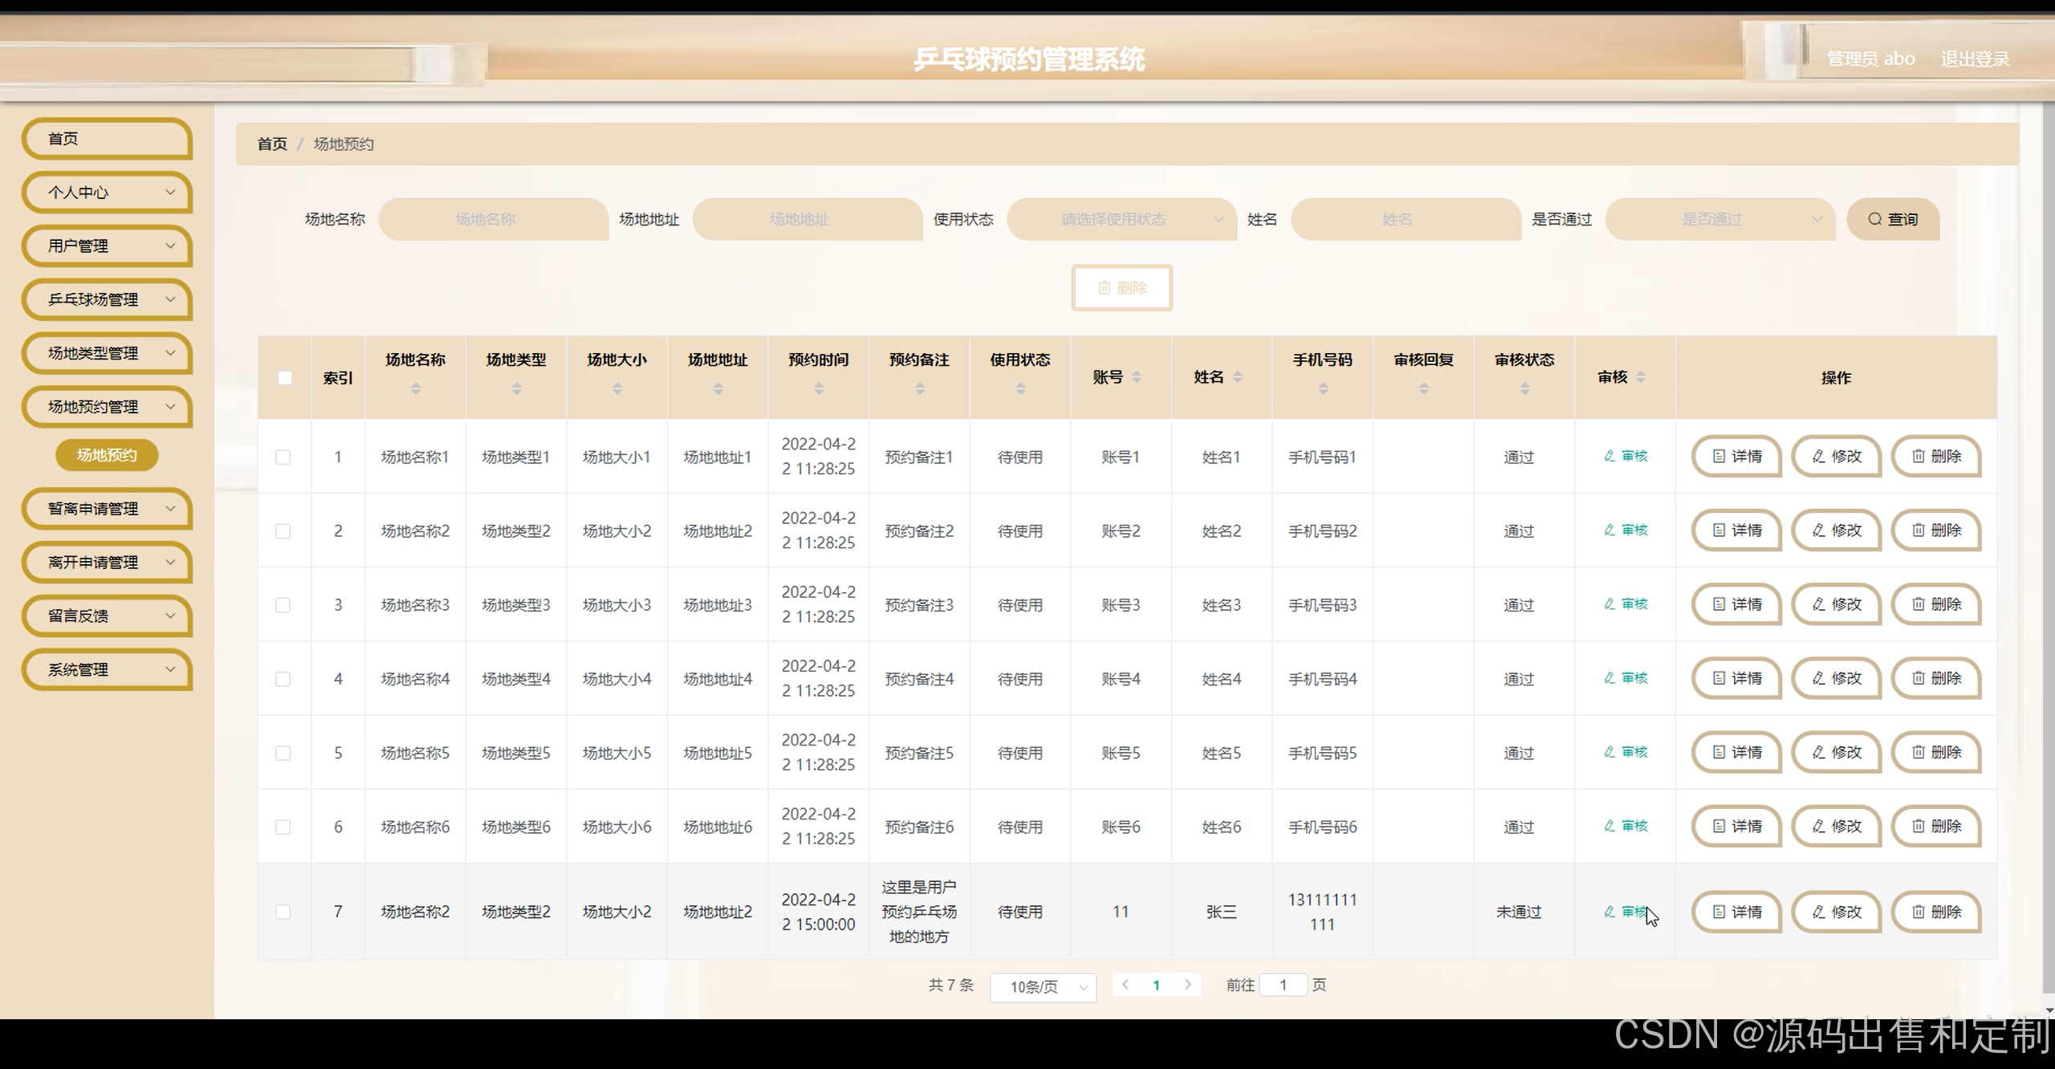Sort by 场地名称 column arrows
The image size is (2055, 1069).
415,388
